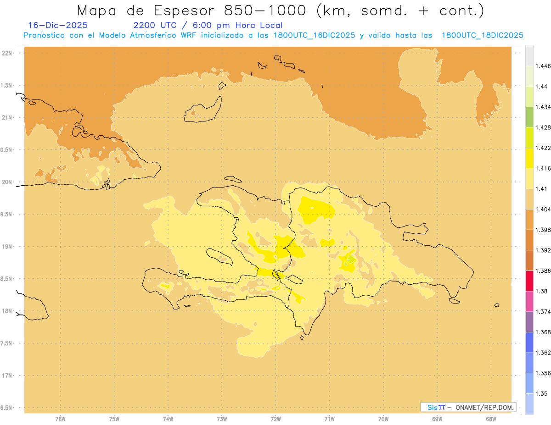Click the legend value 1.392
The width and height of the screenshot is (551, 425).
[543, 250]
